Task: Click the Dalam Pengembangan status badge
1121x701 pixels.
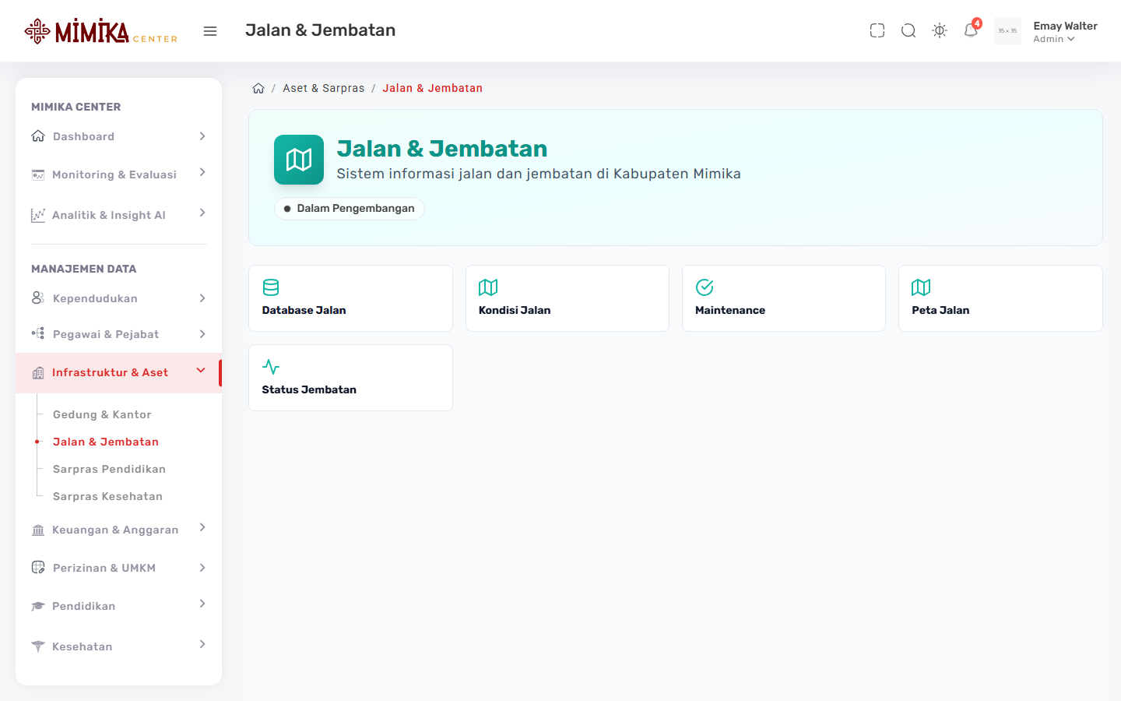Action: (349, 209)
